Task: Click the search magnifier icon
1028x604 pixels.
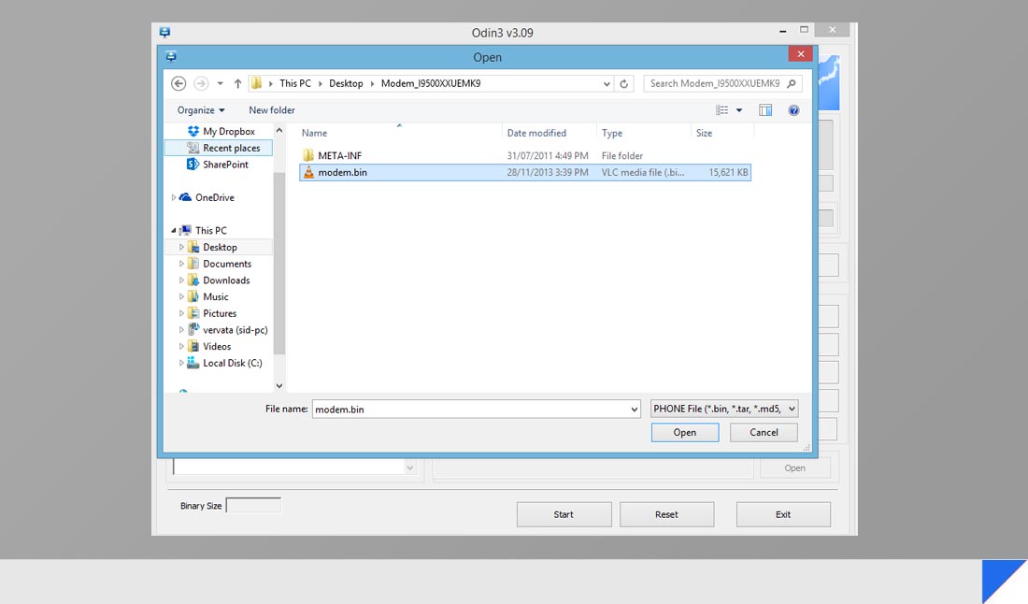Action: click(x=792, y=83)
